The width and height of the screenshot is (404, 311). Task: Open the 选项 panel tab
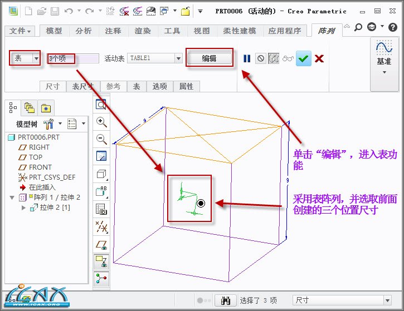(159, 86)
